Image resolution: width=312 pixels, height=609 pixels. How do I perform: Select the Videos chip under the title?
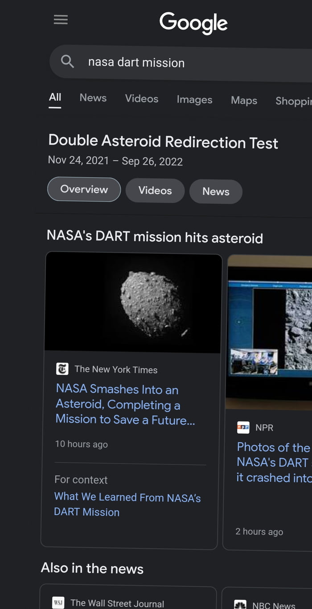[x=155, y=191]
